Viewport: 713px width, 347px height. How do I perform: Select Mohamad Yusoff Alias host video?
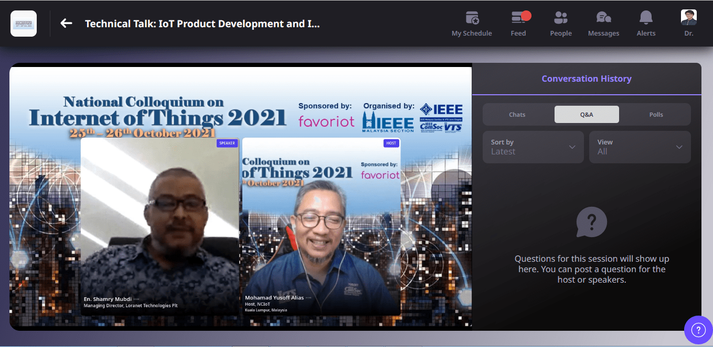pos(321,227)
